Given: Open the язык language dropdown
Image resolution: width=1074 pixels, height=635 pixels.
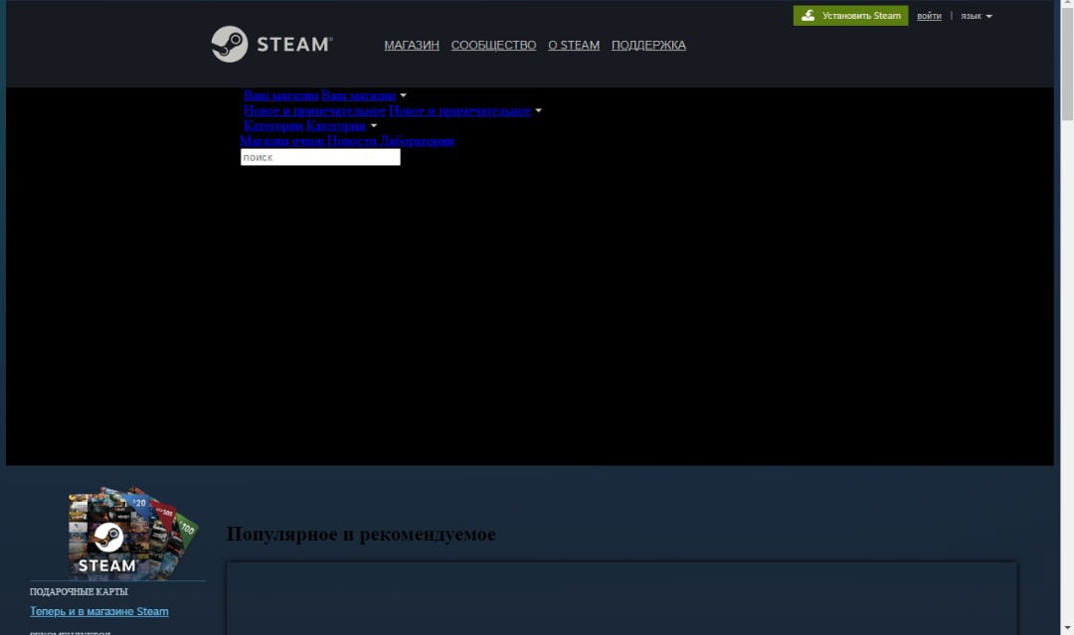Looking at the screenshot, I should (x=977, y=16).
